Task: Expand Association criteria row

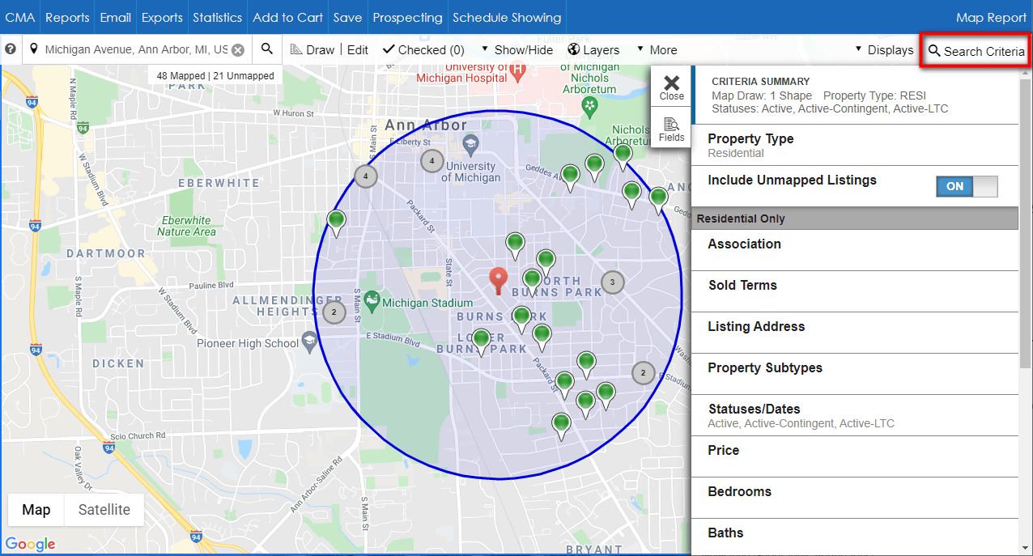Action: [x=854, y=250]
